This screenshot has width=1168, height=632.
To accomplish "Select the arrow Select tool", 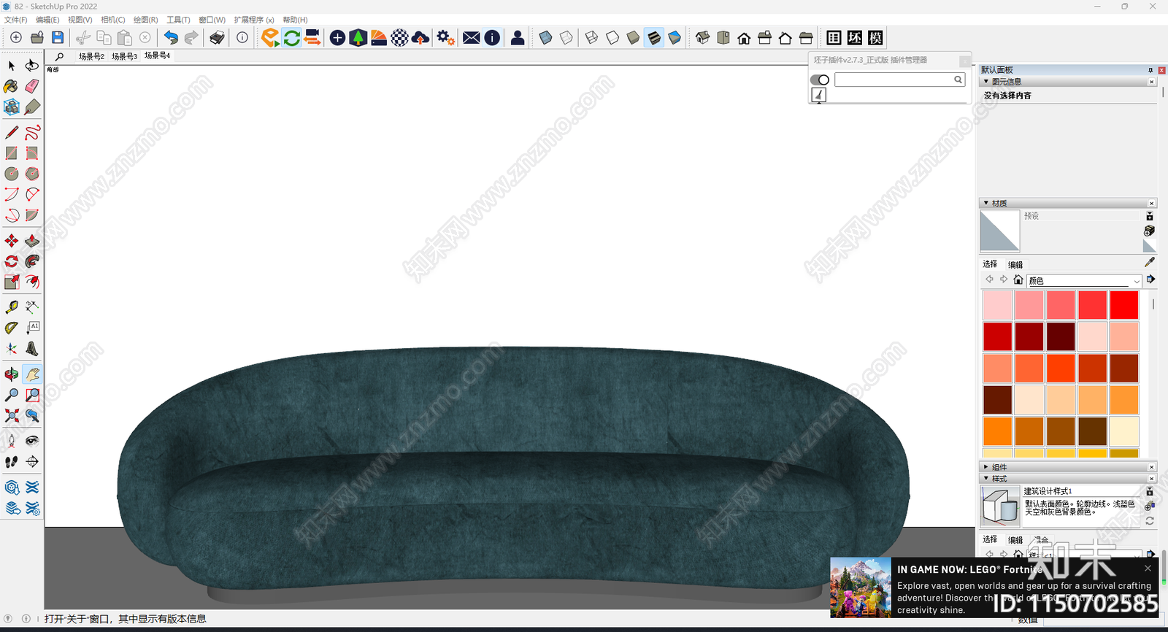I will (x=12, y=66).
